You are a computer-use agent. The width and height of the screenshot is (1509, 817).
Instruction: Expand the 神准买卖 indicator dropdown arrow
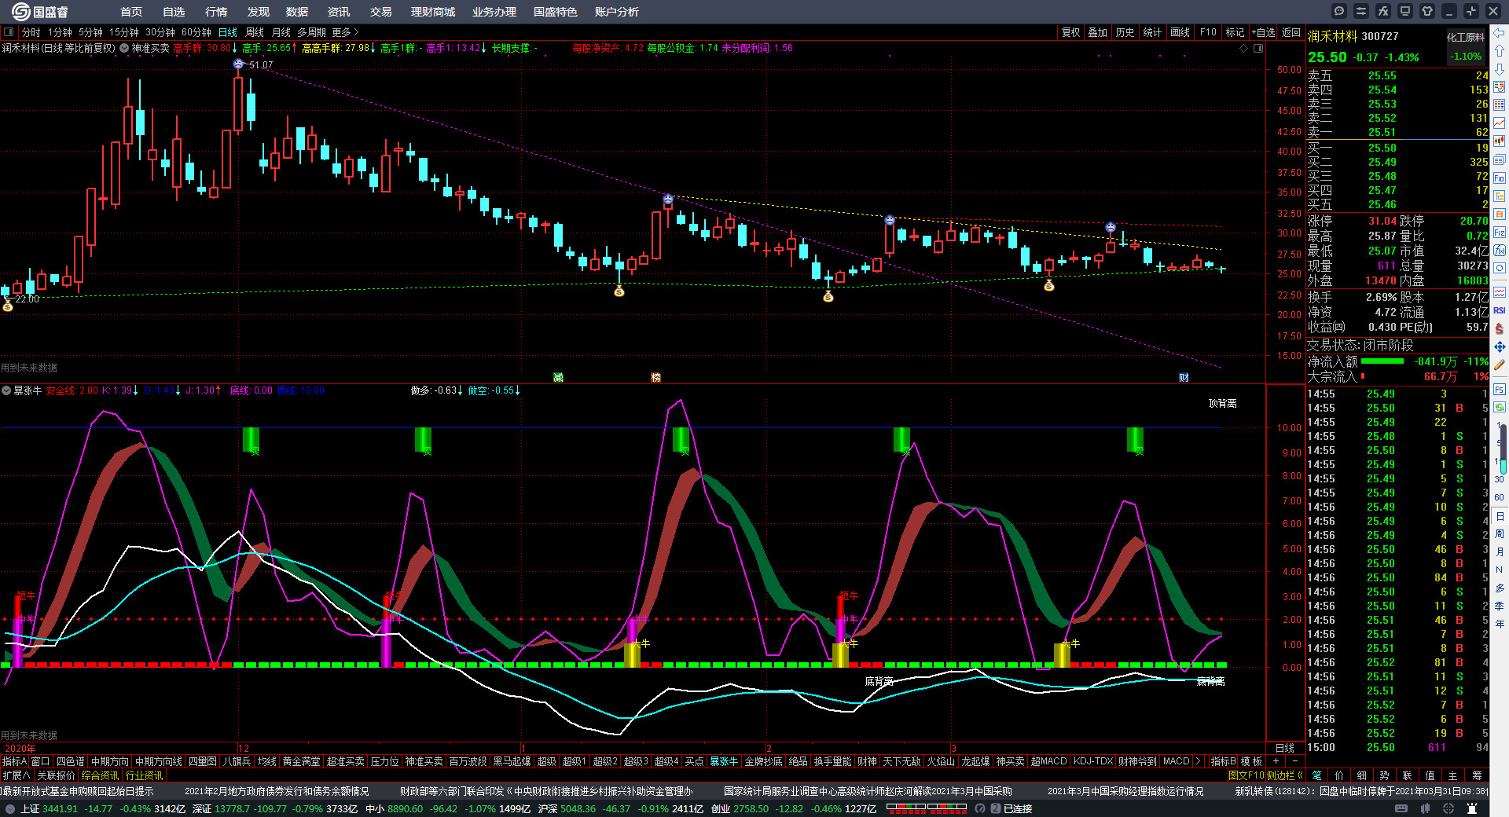point(124,49)
